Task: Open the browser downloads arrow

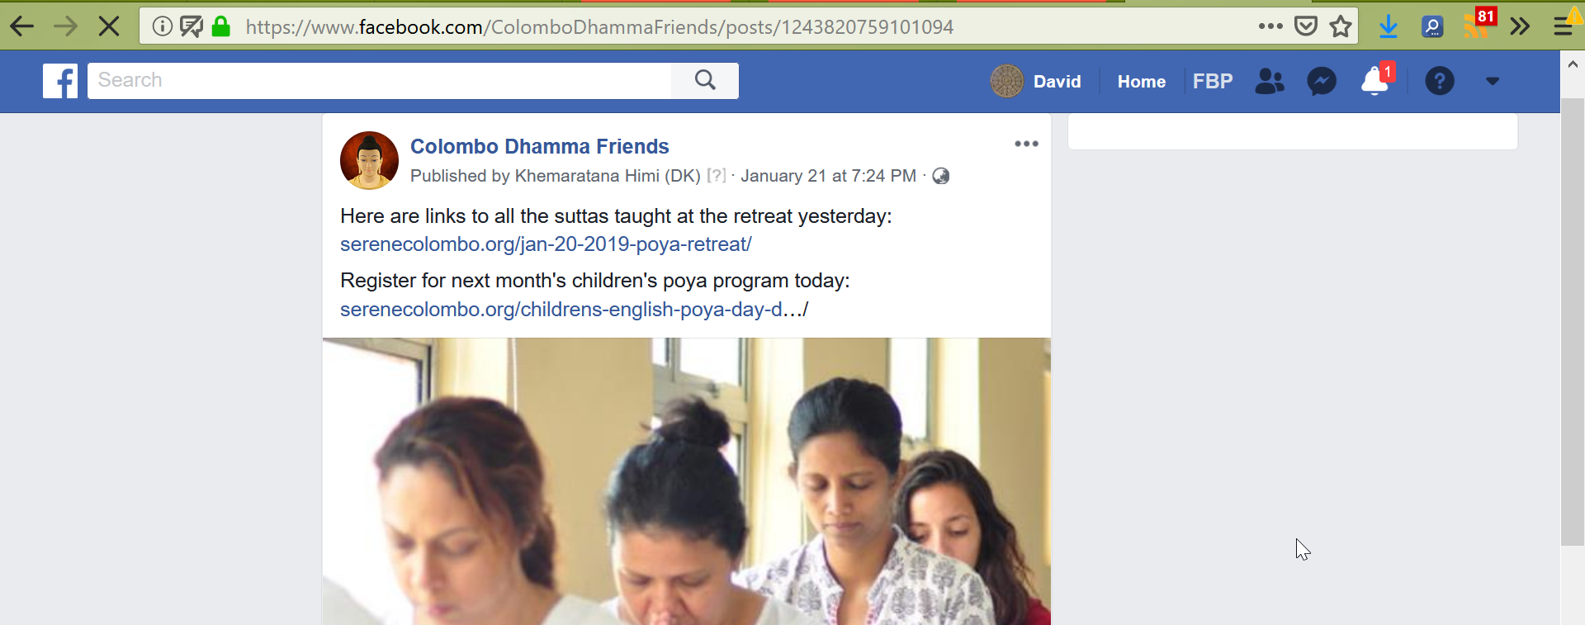Action: click(1389, 26)
